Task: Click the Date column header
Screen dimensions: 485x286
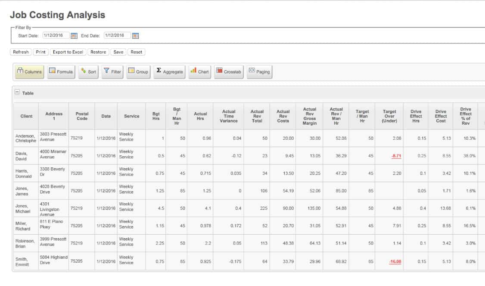Action: coord(106,116)
